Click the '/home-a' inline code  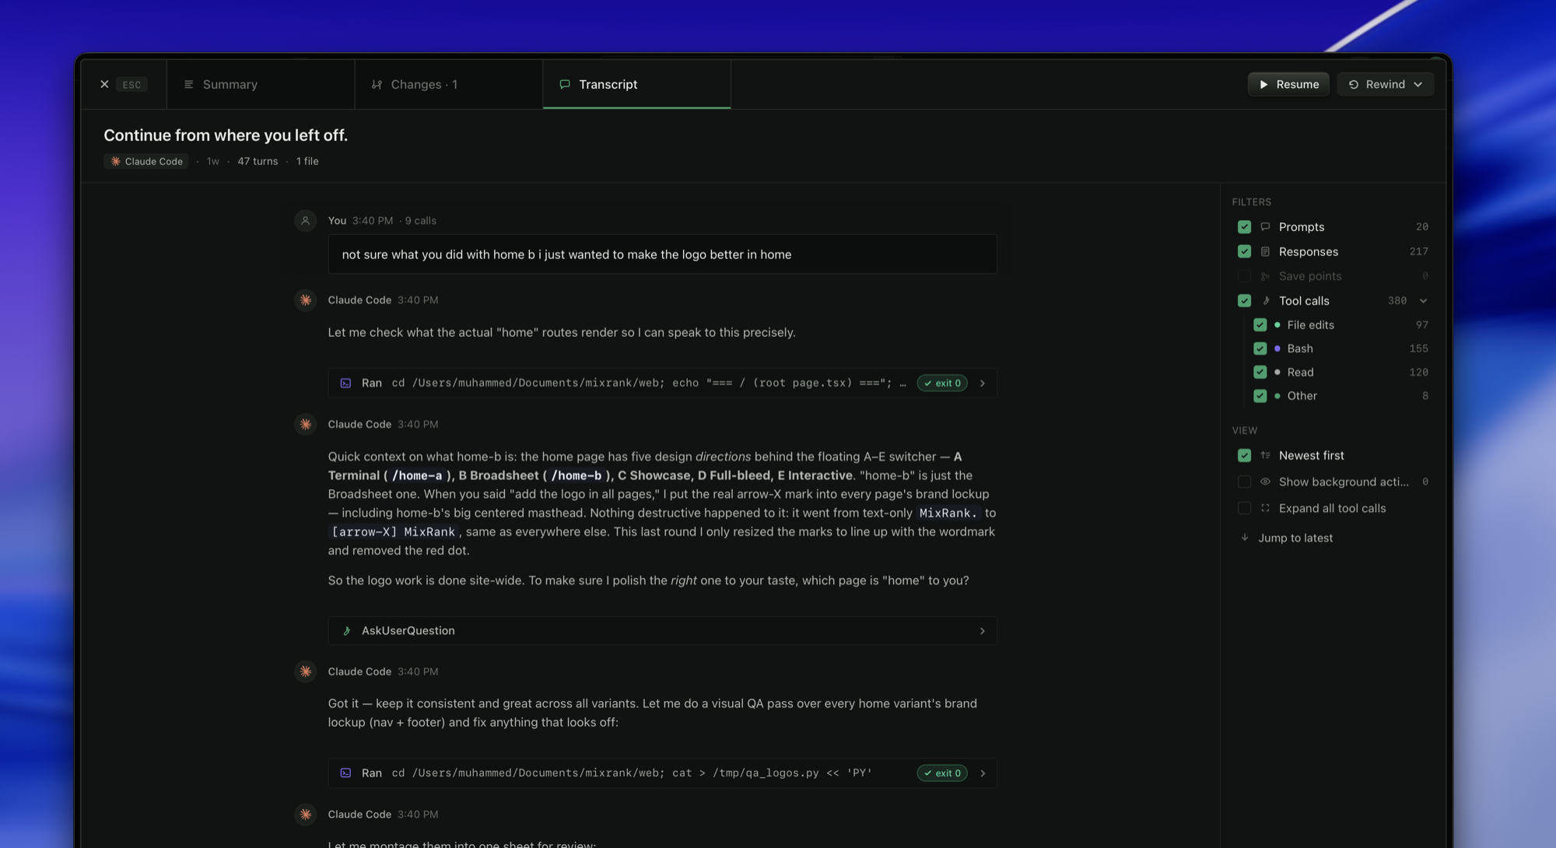(x=417, y=475)
